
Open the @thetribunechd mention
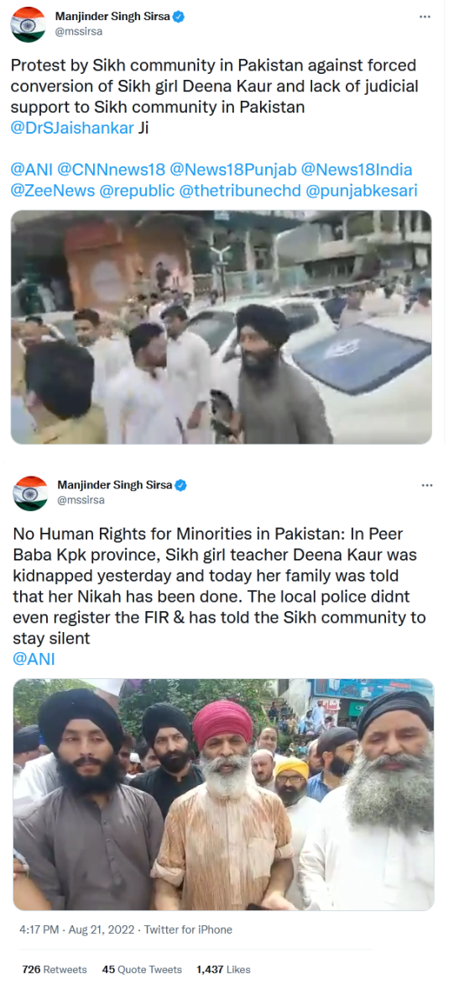pos(239,190)
